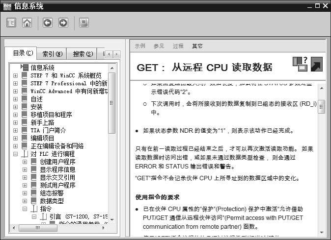Screen dimensions: 331x240
Task: Toggle the table of contents panel icon
Action: click(11, 23)
